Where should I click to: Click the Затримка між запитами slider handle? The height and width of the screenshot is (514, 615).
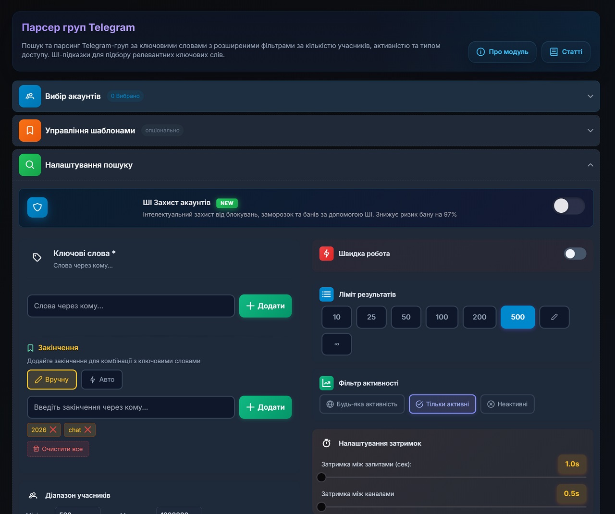tap(321, 477)
